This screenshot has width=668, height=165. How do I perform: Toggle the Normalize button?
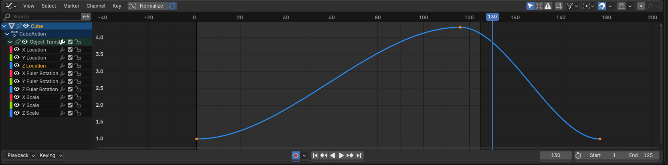[x=147, y=6]
